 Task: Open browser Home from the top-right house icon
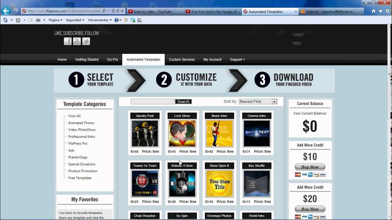pyautogui.click(x=373, y=11)
